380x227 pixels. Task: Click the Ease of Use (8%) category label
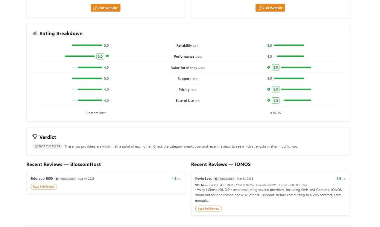pyautogui.click(x=188, y=101)
